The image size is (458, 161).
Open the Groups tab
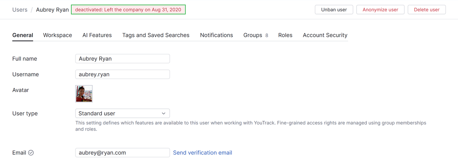tap(256, 35)
